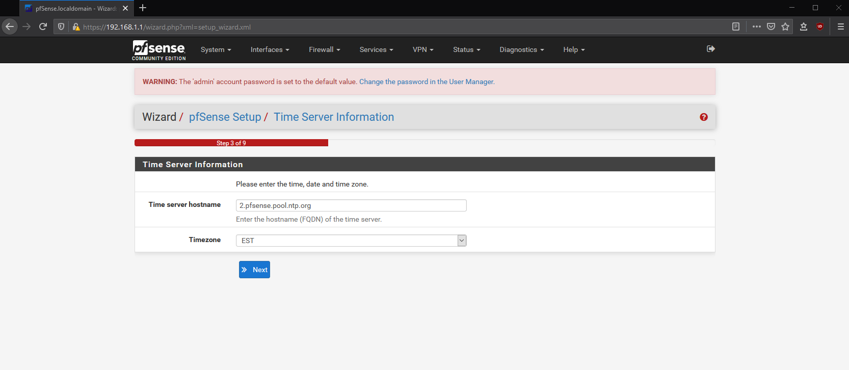This screenshot has width=849, height=370.
Task: Click the Time Server Information panel heading
Action: coord(193,165)
